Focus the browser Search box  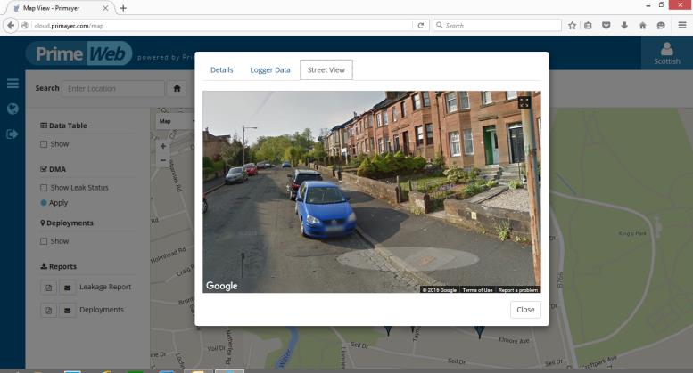(497, 26)
